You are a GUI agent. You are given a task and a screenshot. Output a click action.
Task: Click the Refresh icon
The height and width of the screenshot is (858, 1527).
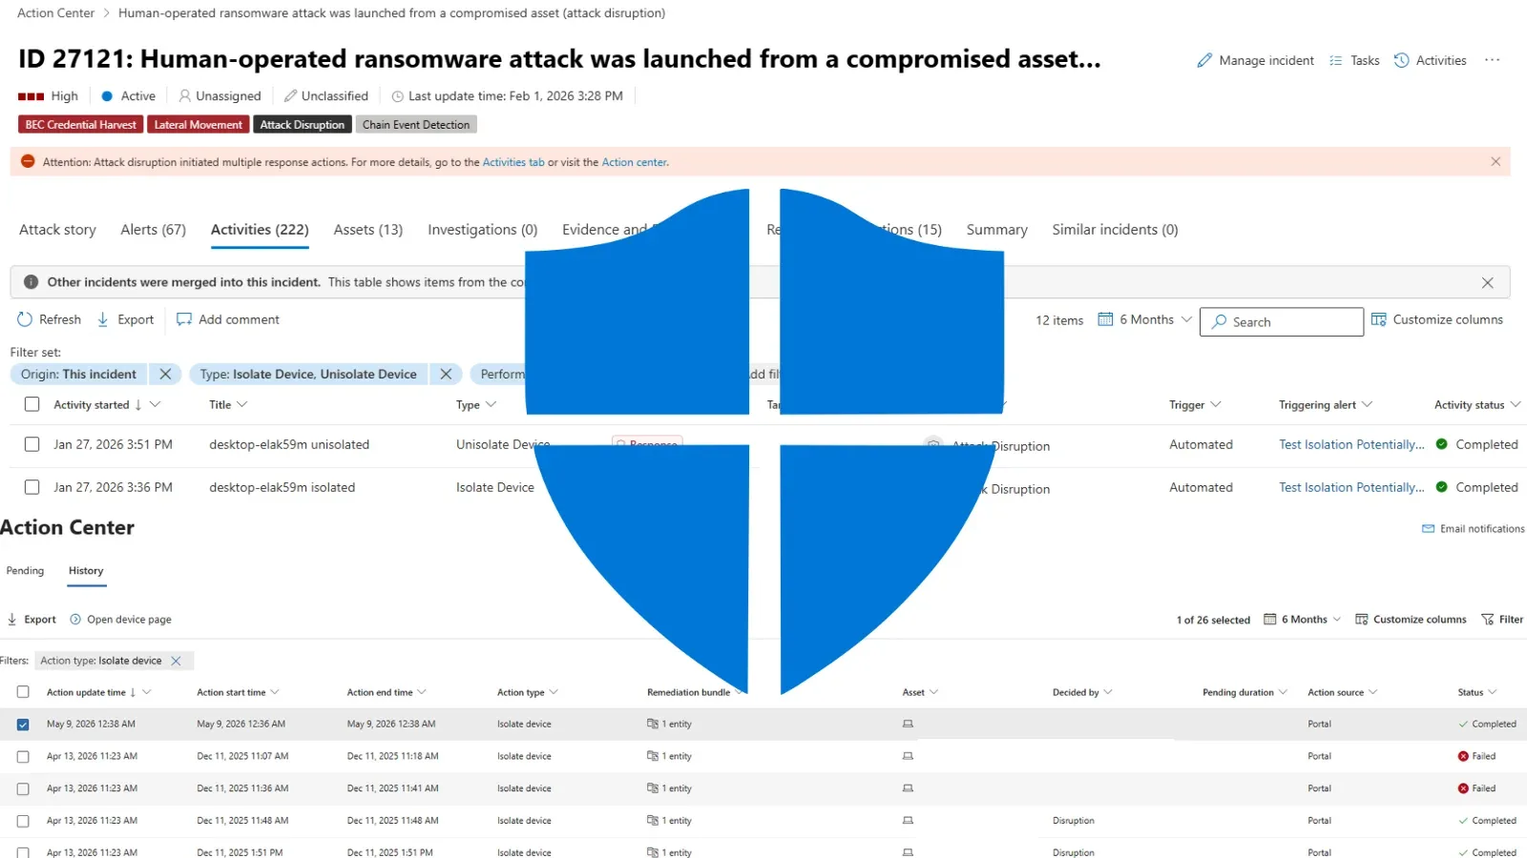coord(25,319)
